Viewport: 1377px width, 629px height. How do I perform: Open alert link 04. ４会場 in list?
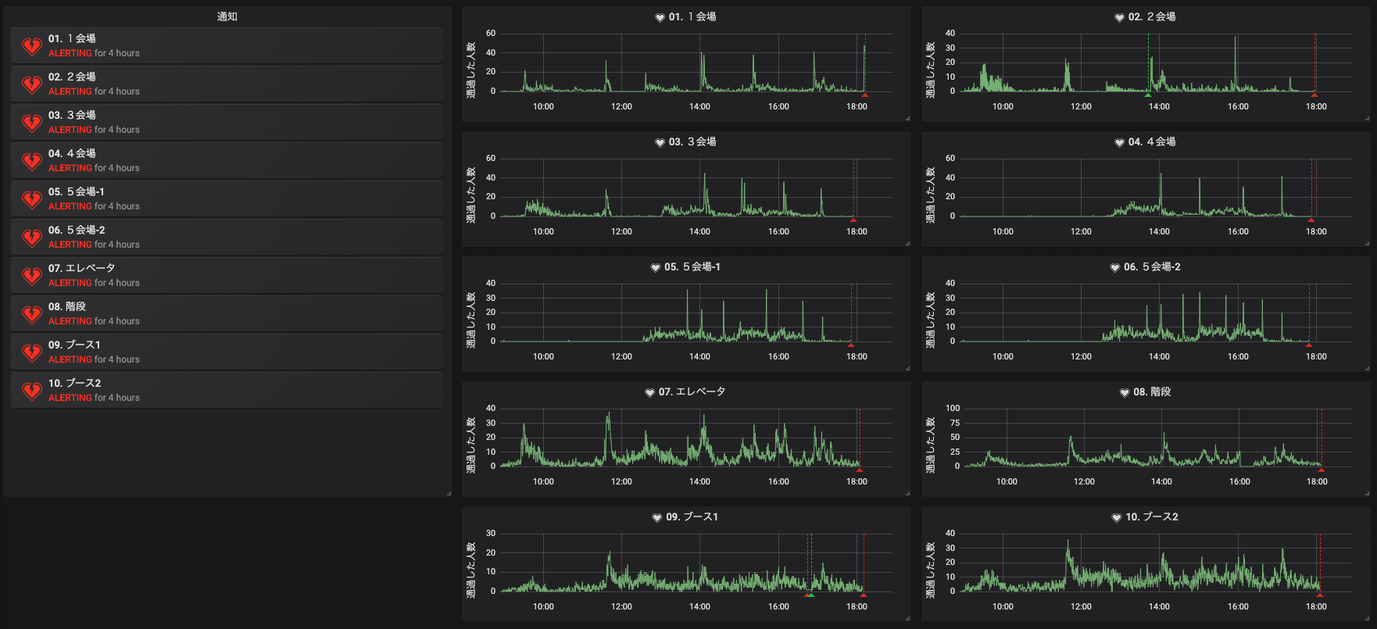72,153
